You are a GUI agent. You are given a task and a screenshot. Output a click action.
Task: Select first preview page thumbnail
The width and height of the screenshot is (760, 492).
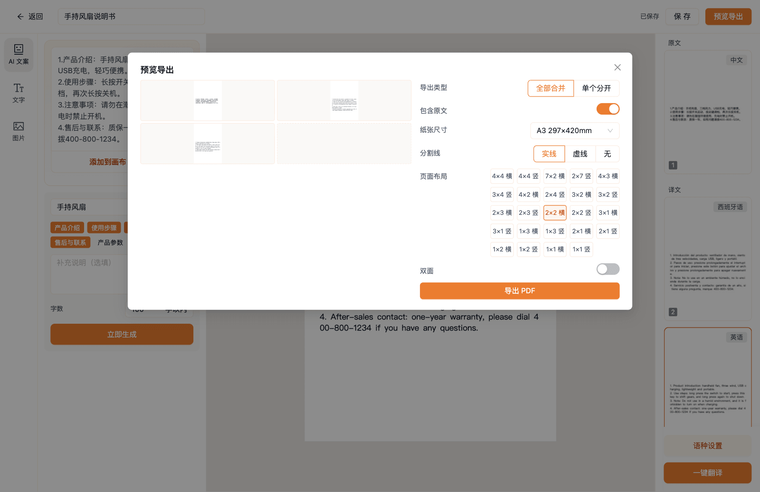[x=208, y=100]
